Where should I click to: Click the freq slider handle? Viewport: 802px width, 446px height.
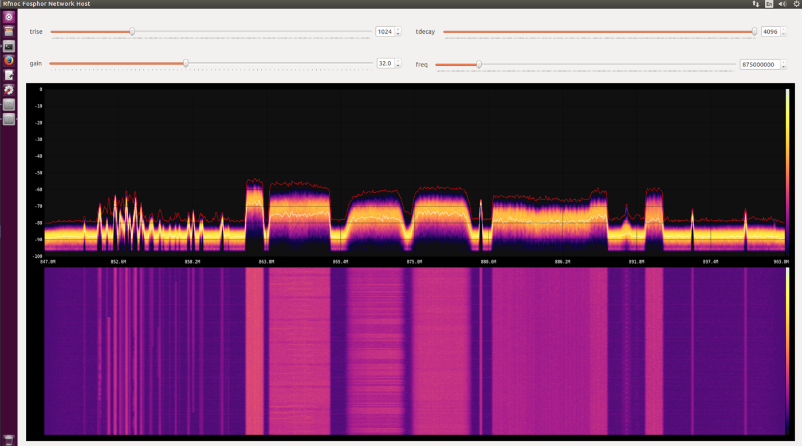[479, 64]
